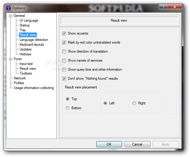Toggle Don't show "Nothing found" results

[x=64, y=79]
